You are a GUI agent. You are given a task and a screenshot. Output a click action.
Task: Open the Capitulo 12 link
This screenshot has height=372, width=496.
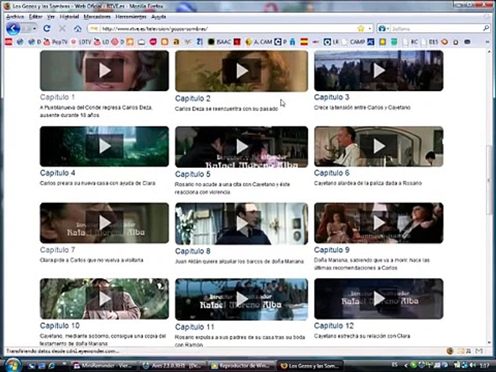pos(334,326)
